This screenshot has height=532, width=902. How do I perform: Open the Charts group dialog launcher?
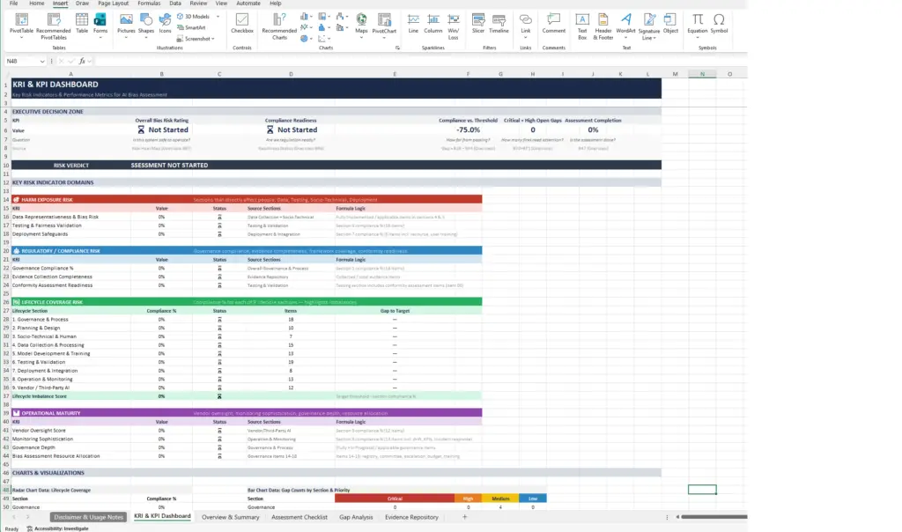tap(398, 48)
